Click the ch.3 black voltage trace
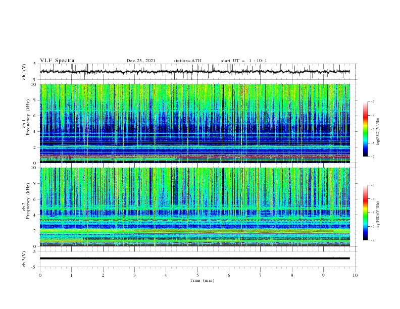 click(x=194, y=259)
